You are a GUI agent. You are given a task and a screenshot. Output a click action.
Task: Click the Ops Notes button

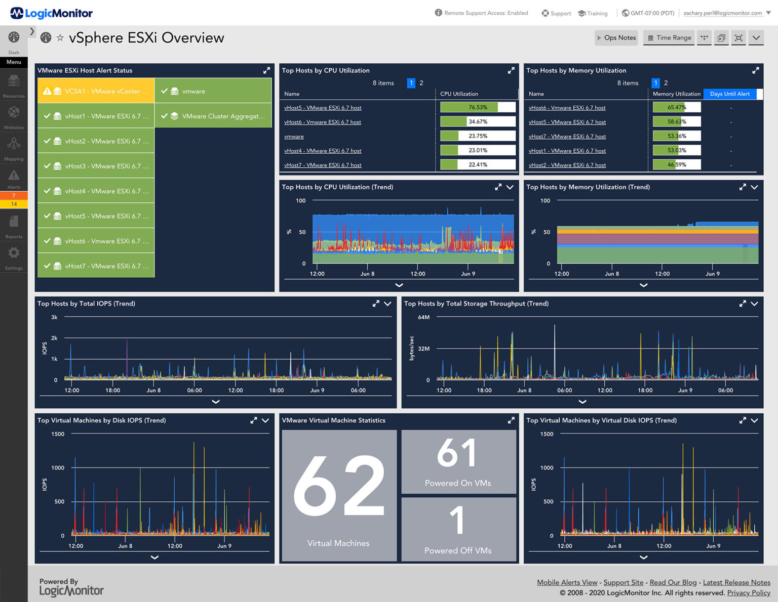point(616,37)
